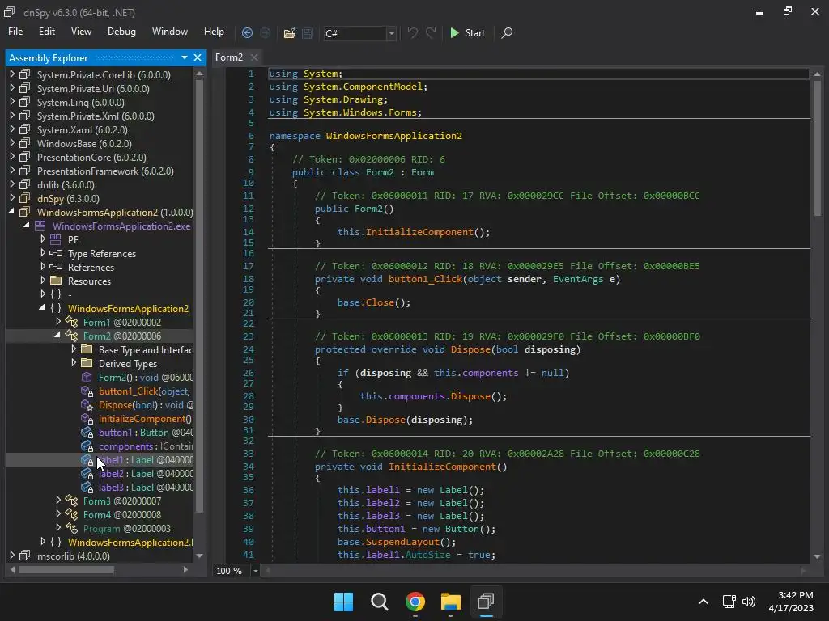The width and height of the screenshot is (829, 621).
Task: Open the C# language dropdown
Action: tap(391, 33)
